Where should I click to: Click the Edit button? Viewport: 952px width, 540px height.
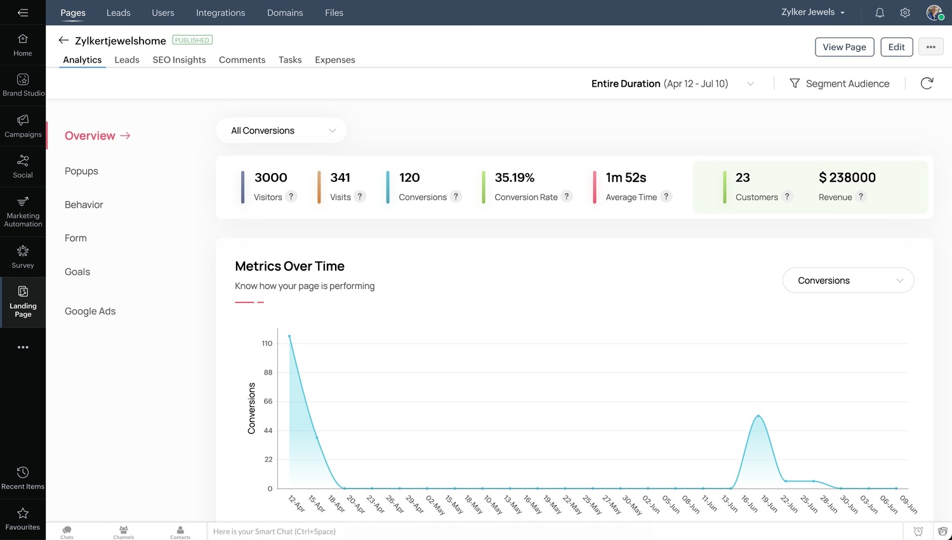click(896, 47)
